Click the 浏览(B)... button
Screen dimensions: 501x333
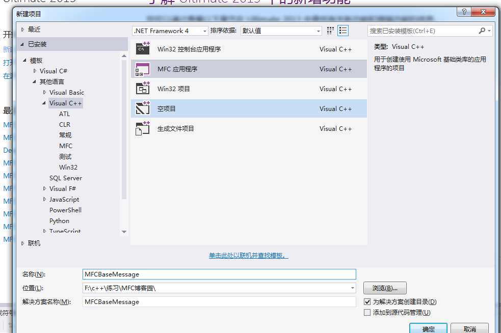[x=385, y=288]
